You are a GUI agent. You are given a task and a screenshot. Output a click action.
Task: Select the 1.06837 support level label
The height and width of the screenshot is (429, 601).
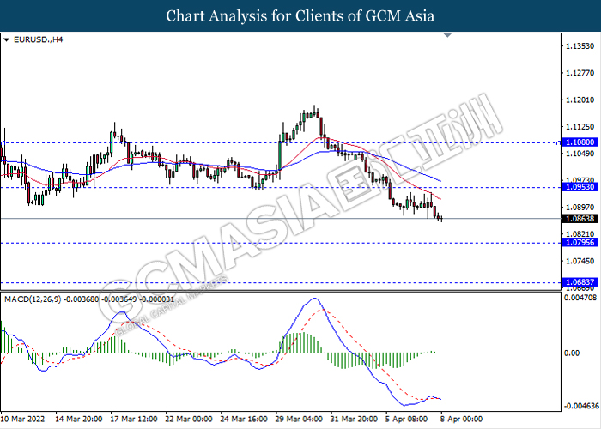pos(580,282)
